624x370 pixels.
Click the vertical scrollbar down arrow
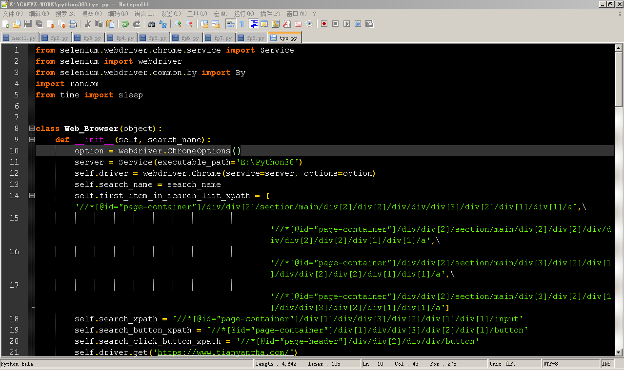point(619,352)
